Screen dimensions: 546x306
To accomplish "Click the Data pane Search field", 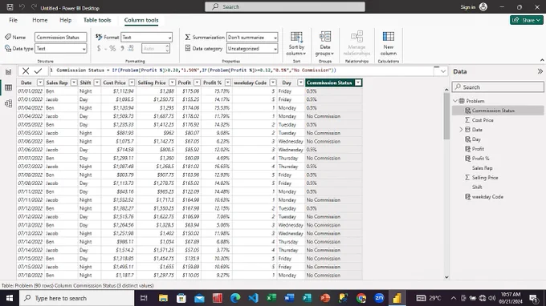I will tap(498, 87).
